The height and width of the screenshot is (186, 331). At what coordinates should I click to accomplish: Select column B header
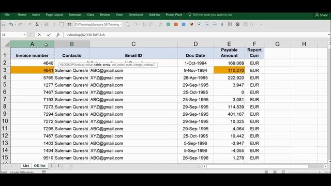(x=72, y=44)
